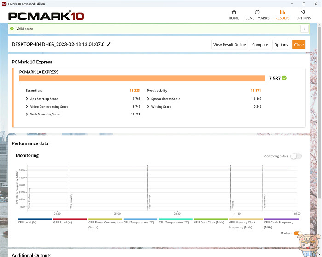
Task: Minimize the PCMark 10 window
Action: [292, 4]
